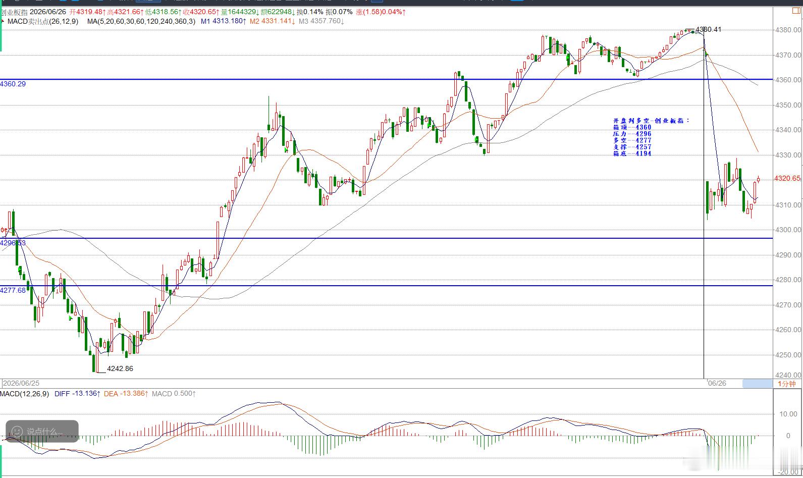The image size is (803, 478).
Task: Click the '箱底--4194' annotation line
Action: point(632,153)
